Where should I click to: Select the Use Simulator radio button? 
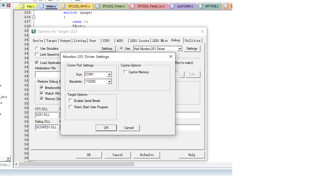(x=37, y=48)
